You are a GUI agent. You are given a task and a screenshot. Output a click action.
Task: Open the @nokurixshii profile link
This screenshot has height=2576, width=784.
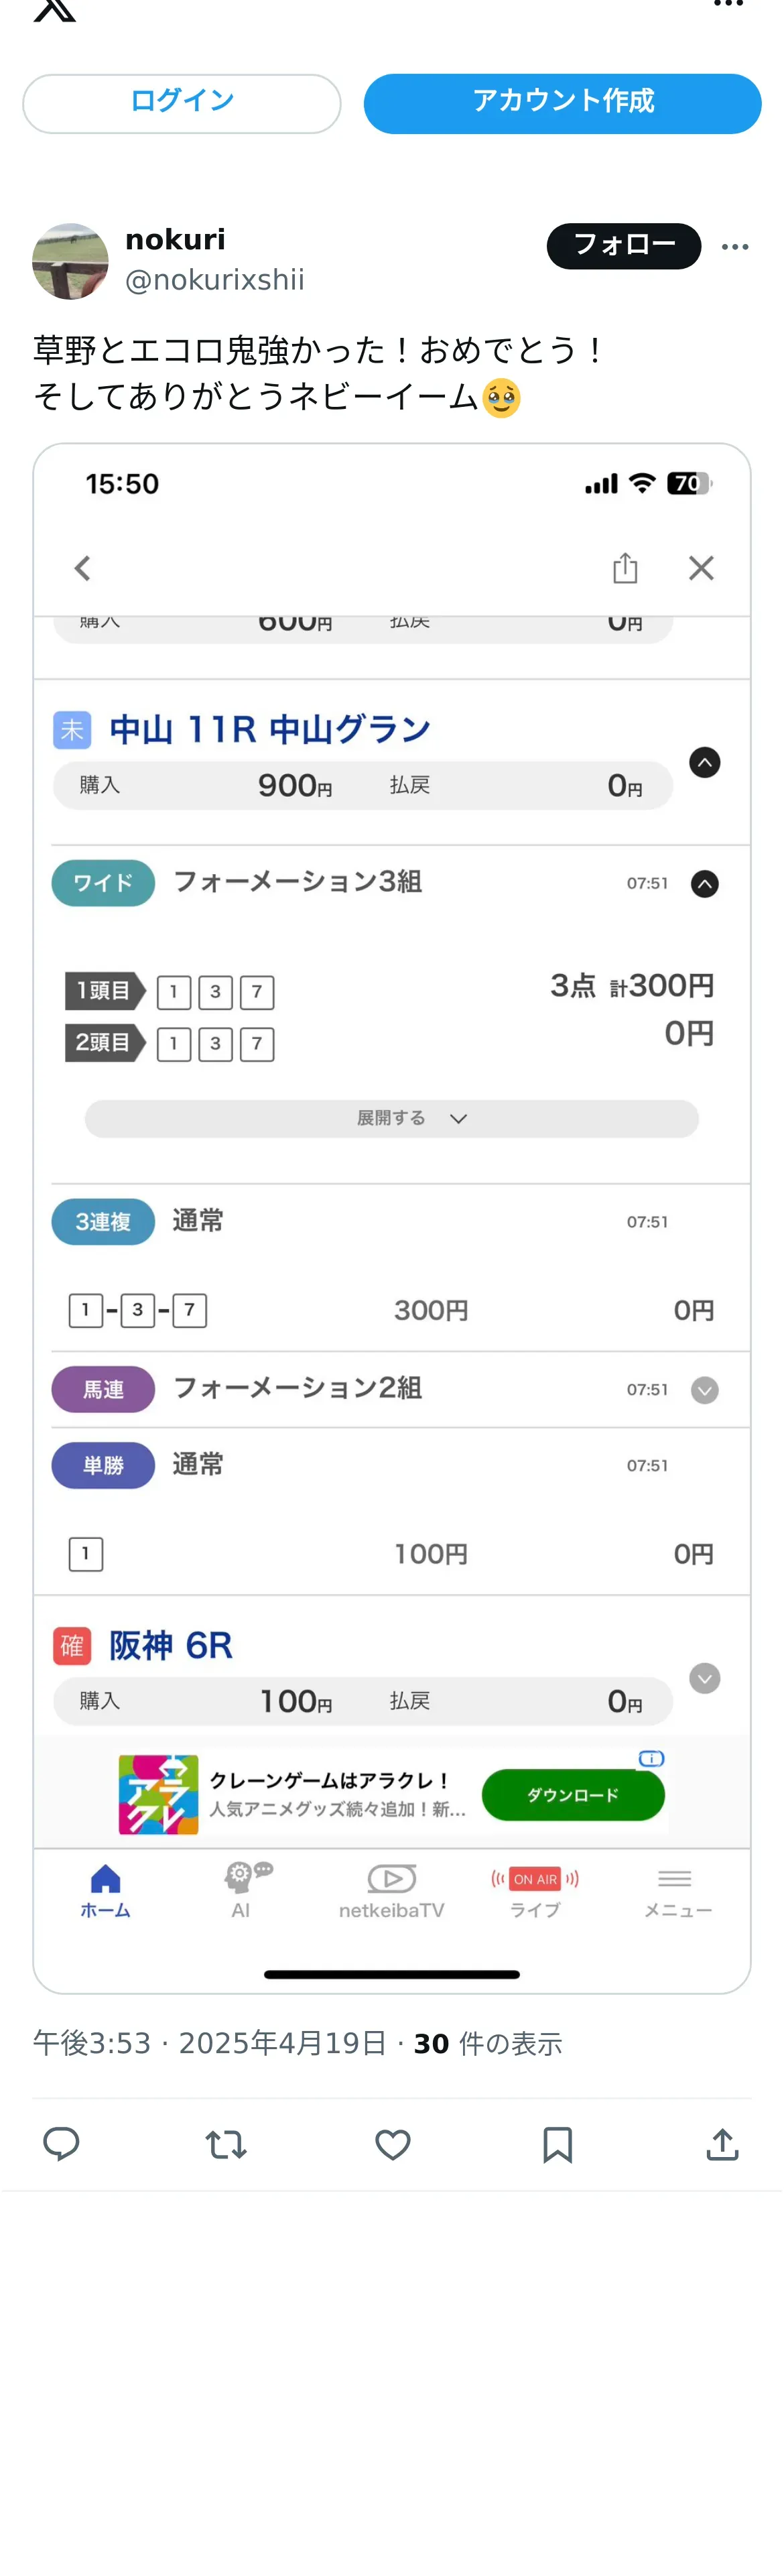214,280
